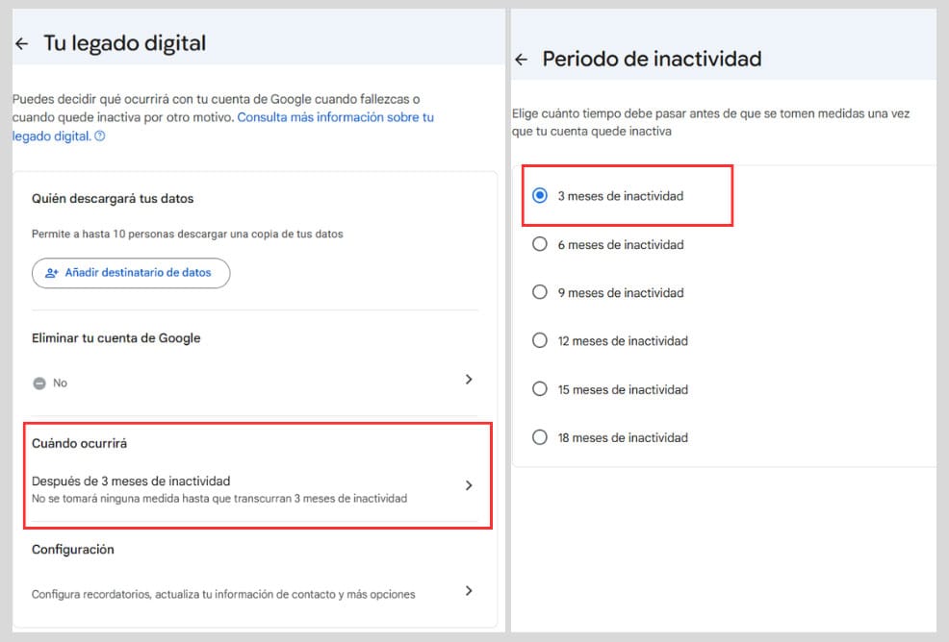Select 3 meses de inactividad
949x642 pixels.
pos(540,195)
